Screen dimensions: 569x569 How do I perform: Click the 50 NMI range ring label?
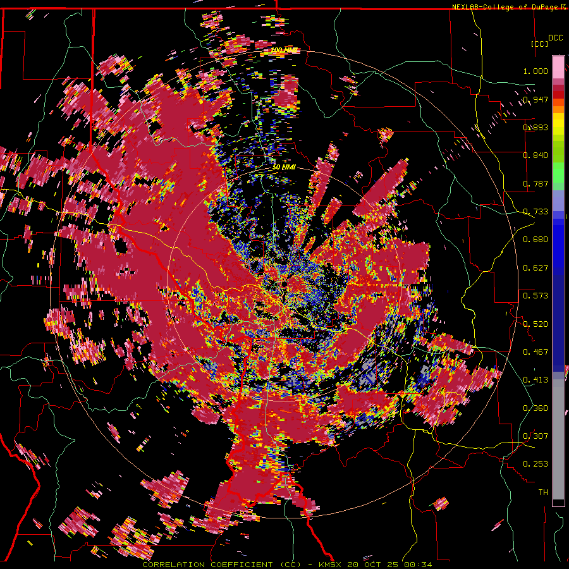coord(284,167)
